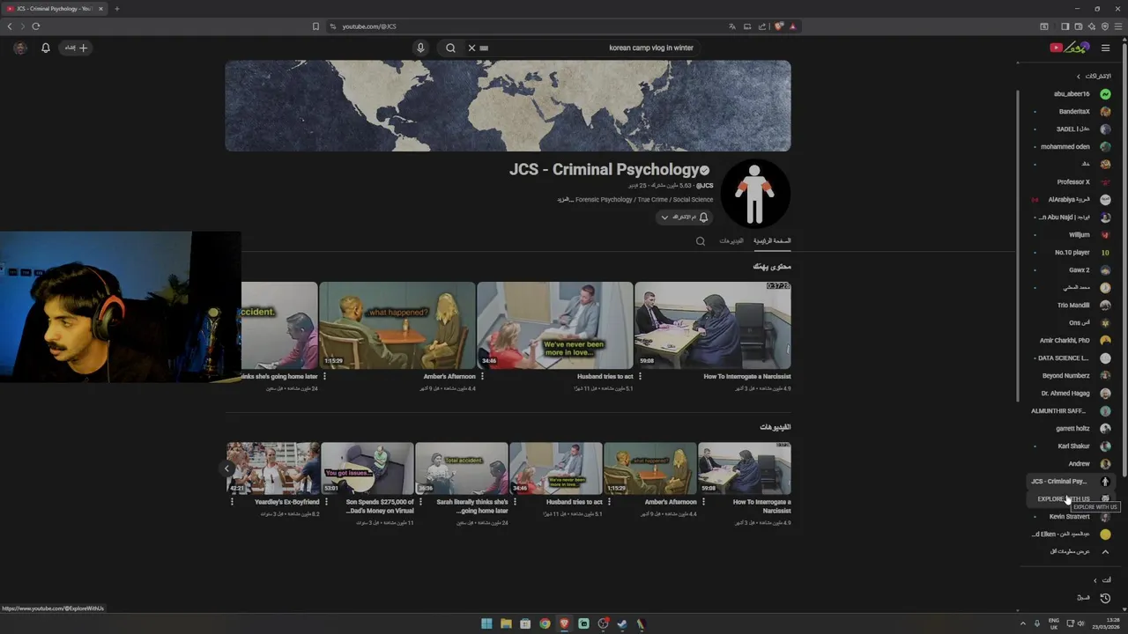
Task: Open Yeardley's Ex-Boyfriend video thumbnail
Action: (x=273, y=468)
